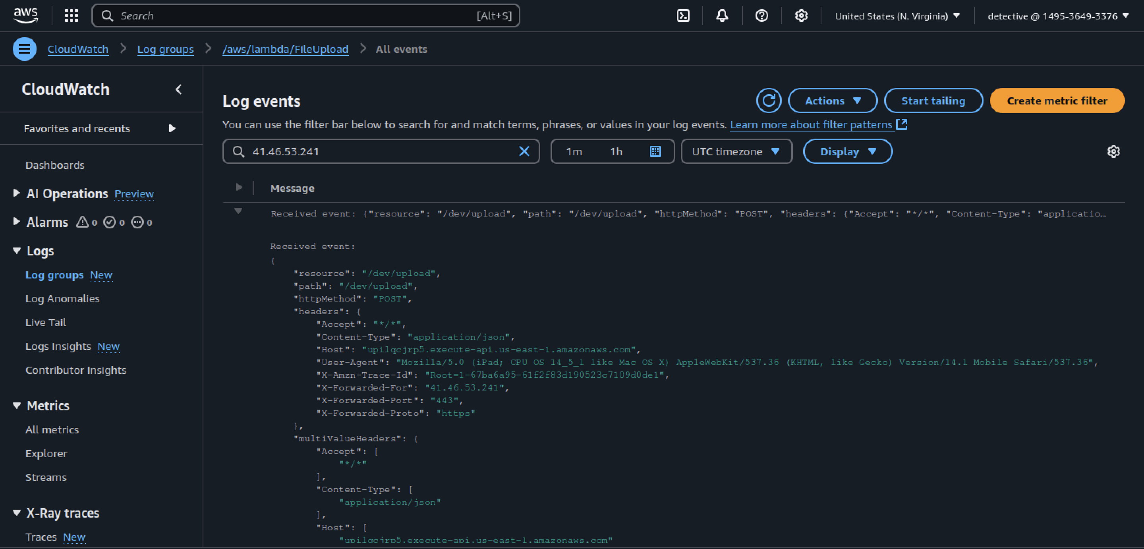Open Logs Insights in sidebar
1144x549 pixels.
coord(58,346)
